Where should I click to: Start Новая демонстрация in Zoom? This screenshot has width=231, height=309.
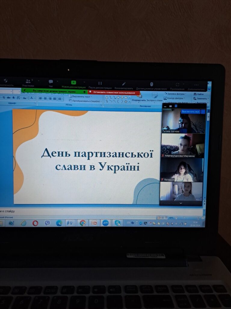coord(73,84)
